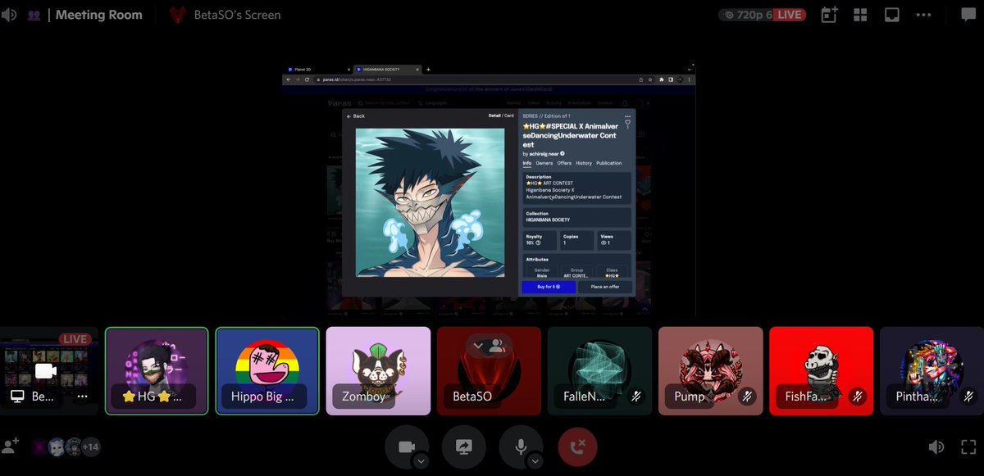Click the new tab plus button in browser
The height and width of the screenshot is (476, 984).
[428, 70]
